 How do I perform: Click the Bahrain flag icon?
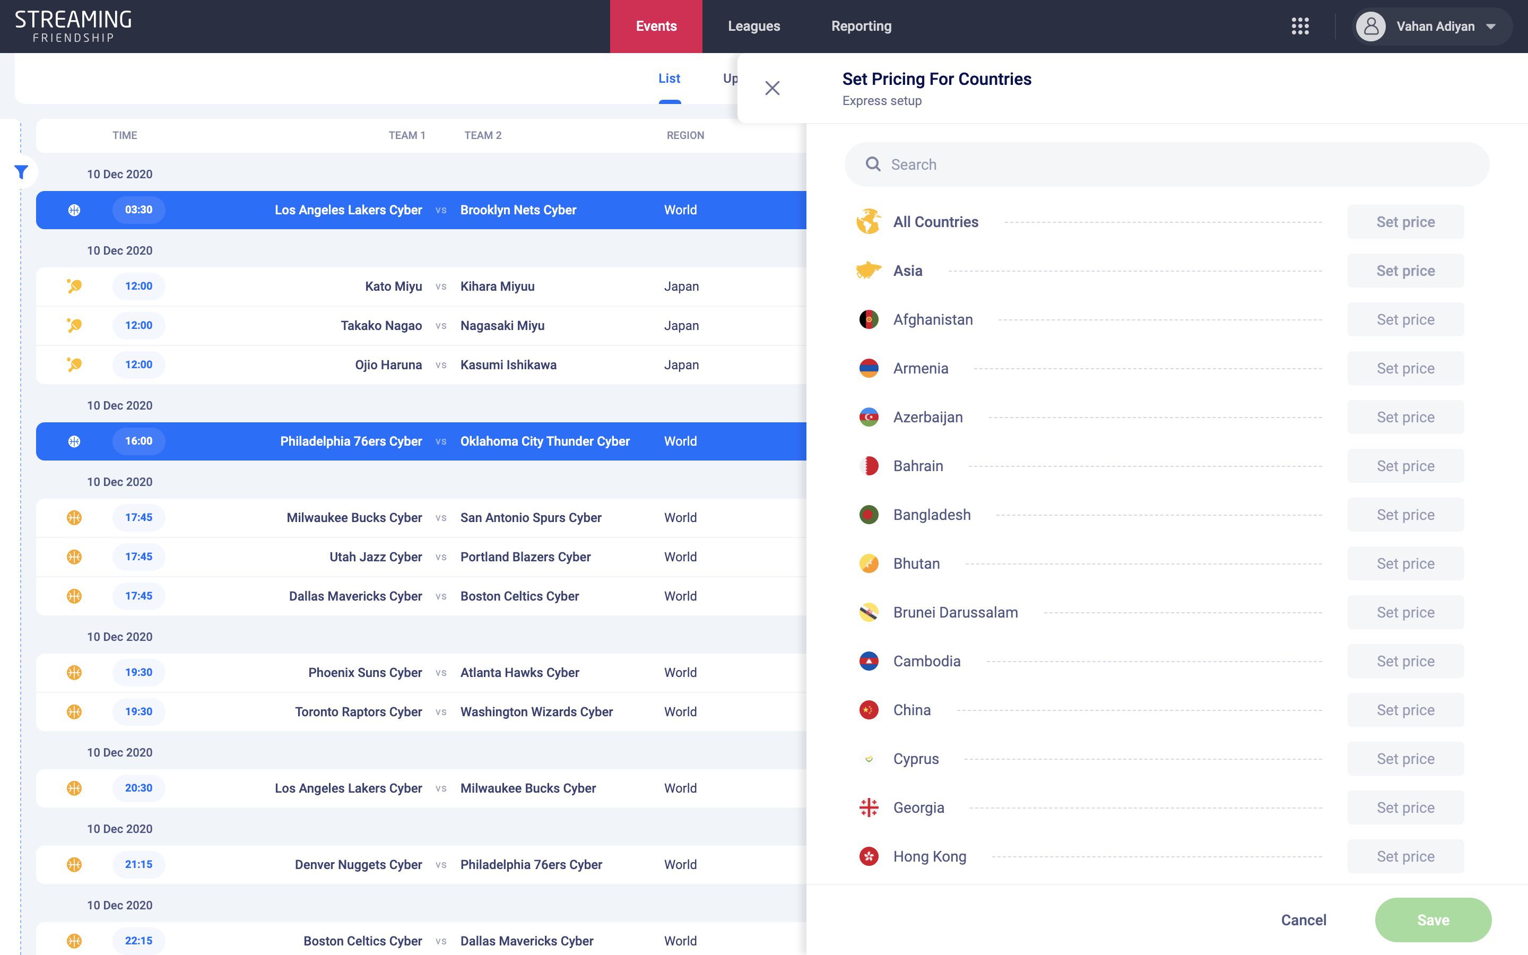(x=869, y=466)
